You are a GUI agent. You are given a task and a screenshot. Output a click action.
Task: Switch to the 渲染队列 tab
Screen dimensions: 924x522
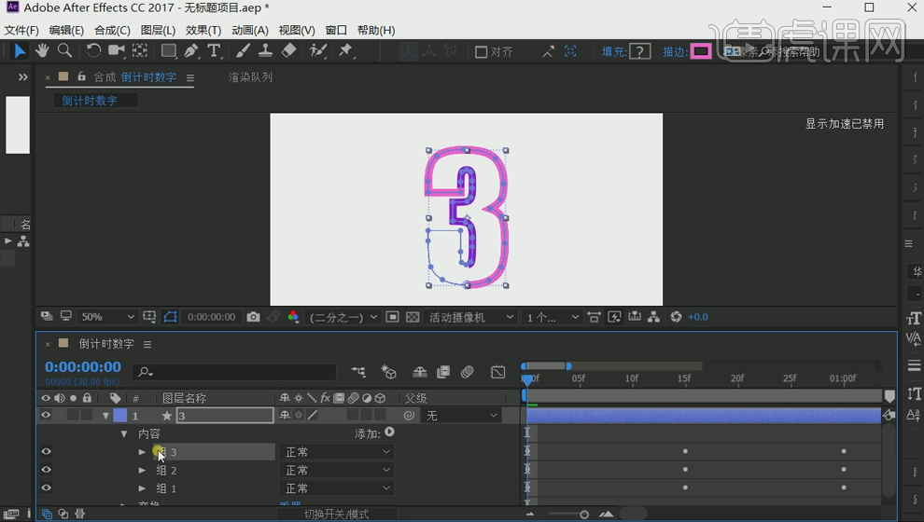click(250, 77)
